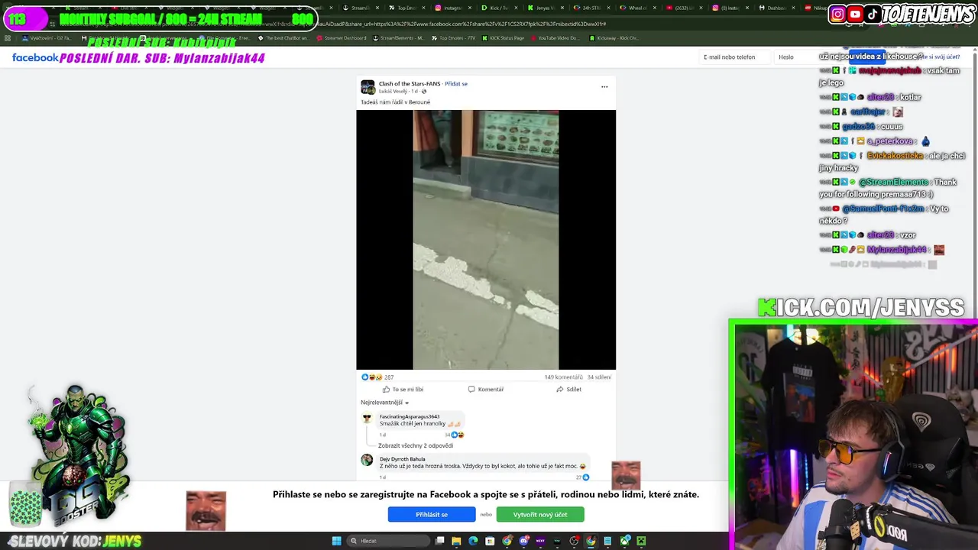Screen dimensions: 978x550
Task: Click the Sdílet button
Action: pos(569,390)
